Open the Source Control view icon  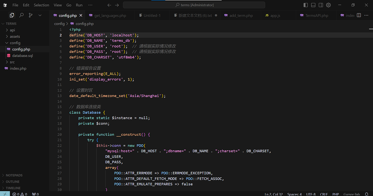31,15
